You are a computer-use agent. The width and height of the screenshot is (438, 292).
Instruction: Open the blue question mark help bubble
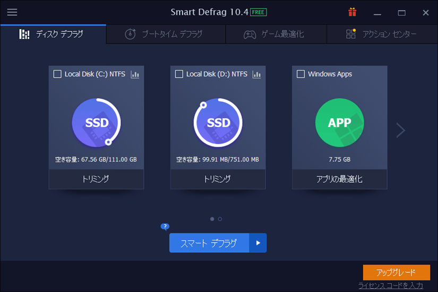[165, 226]
